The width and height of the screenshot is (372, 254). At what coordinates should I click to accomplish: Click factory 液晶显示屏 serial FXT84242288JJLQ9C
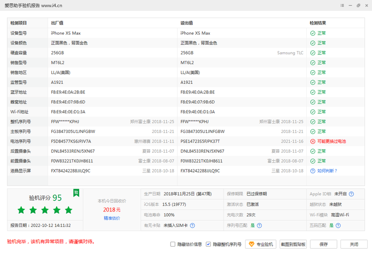click(x=71, y=171)
